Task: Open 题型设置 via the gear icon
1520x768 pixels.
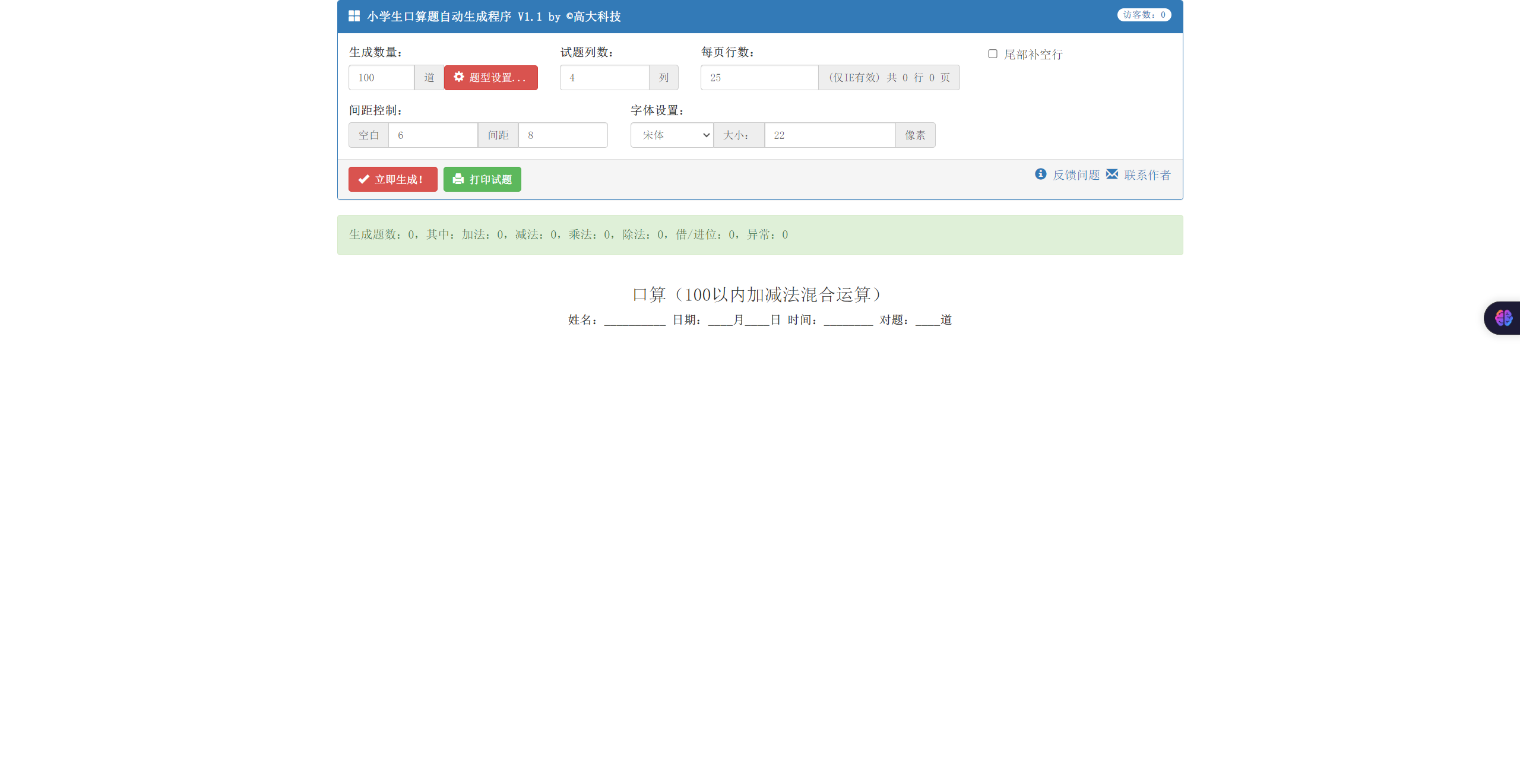Action: (458, 77)
